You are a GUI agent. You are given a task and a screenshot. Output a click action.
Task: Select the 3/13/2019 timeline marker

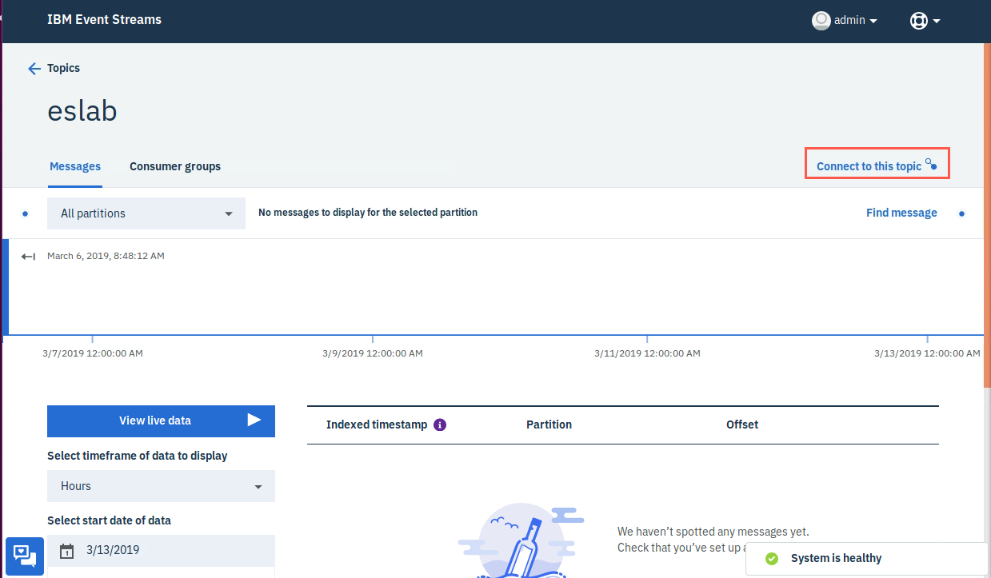click(927, 353)
